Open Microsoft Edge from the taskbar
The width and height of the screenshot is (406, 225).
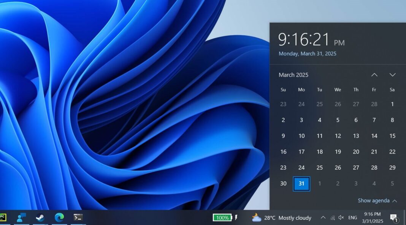pyautogui.click(x=59, y=217)
